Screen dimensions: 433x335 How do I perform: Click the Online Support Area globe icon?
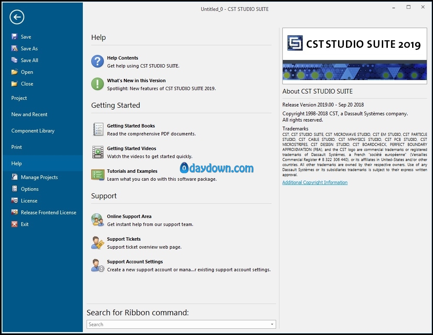pos(97,220)
